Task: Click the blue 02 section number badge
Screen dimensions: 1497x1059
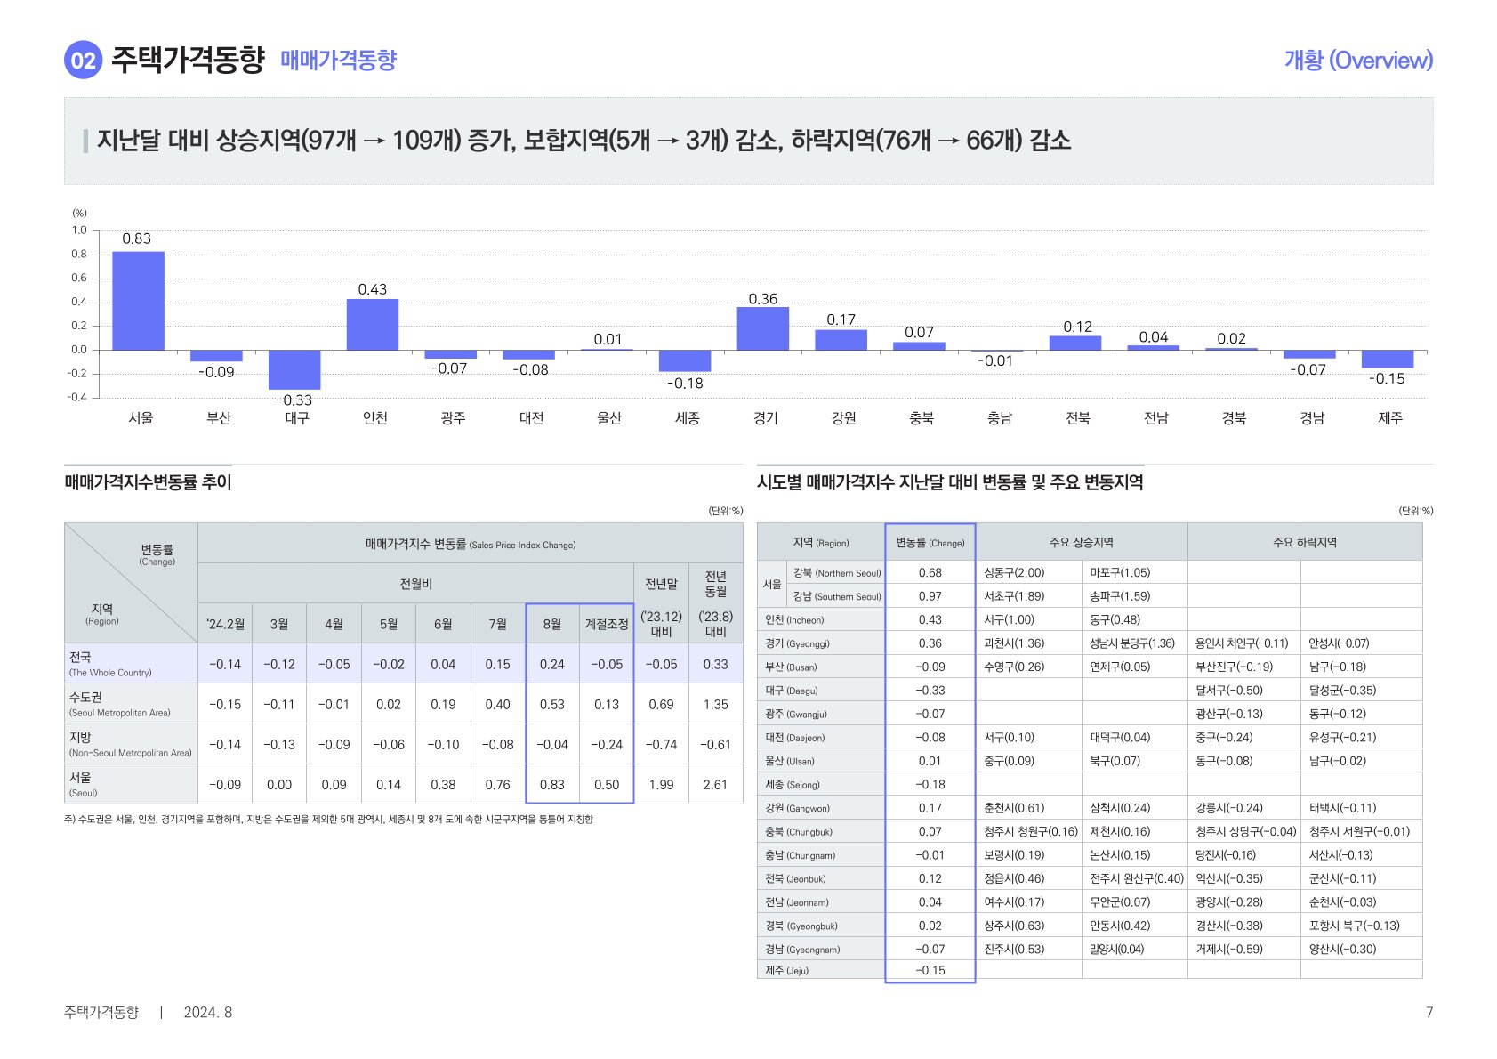Action: 83,61
